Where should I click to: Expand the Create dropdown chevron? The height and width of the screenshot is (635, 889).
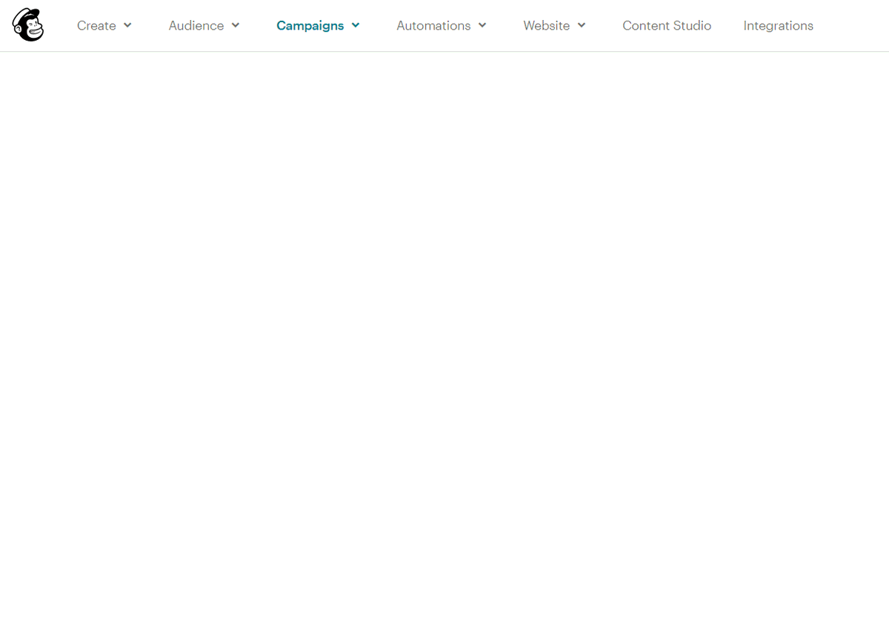click(127, 25)
